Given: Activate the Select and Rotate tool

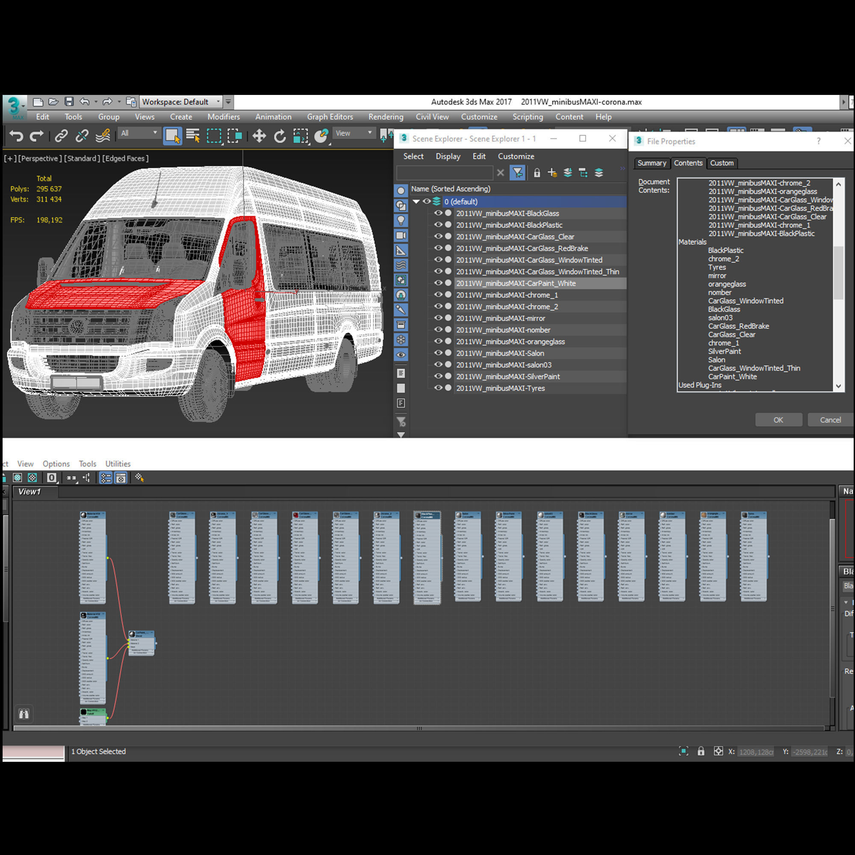Looking at the screenshot, I should pos(280,136).
